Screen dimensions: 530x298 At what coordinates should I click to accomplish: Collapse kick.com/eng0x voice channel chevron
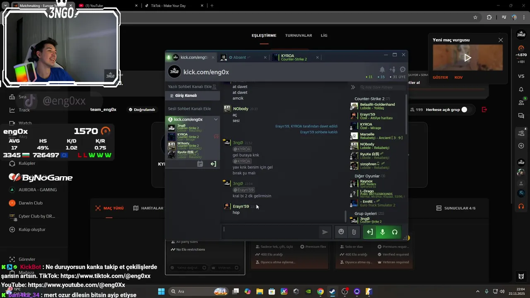click(x=216, y=120)
